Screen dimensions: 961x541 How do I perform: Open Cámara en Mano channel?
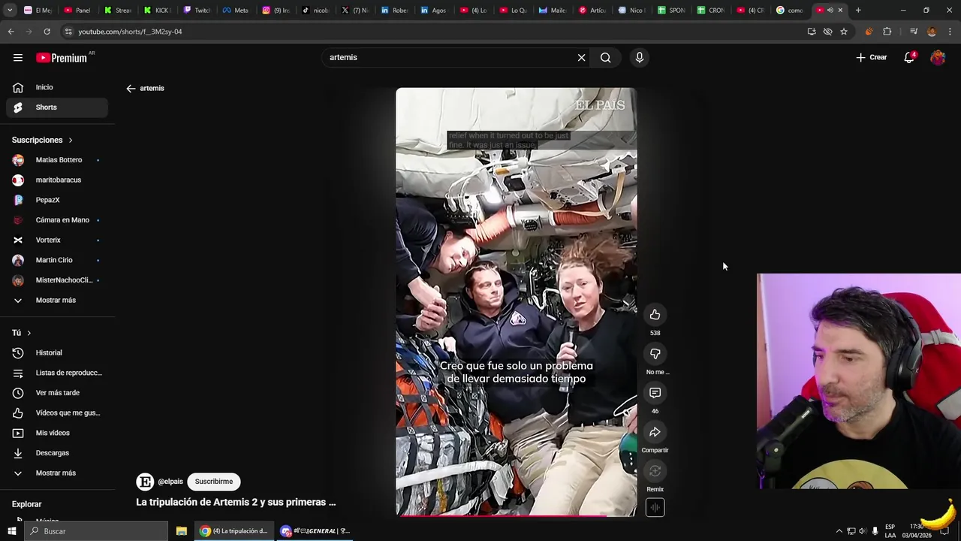click(x=57, y=219)
